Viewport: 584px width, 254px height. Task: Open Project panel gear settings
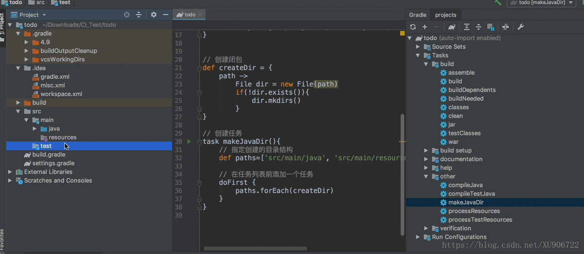[154, 15]
